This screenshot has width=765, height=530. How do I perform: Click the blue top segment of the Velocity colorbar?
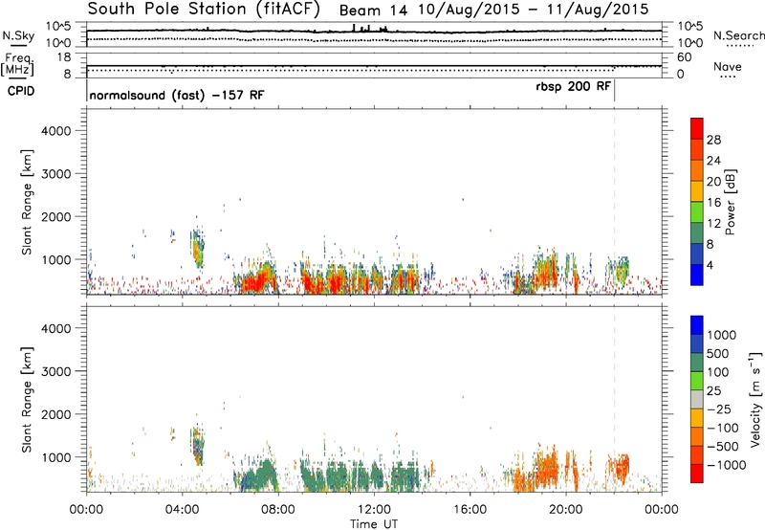coord(697,325)
